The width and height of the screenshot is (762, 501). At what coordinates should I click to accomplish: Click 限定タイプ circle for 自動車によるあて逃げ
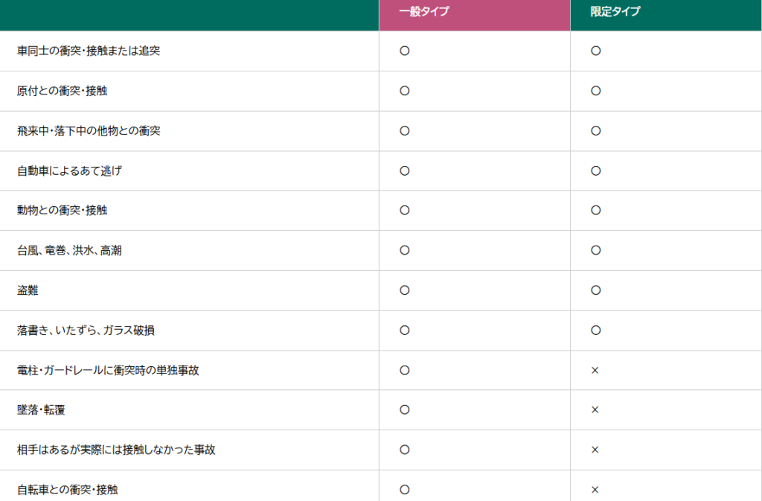coord(595,170)
